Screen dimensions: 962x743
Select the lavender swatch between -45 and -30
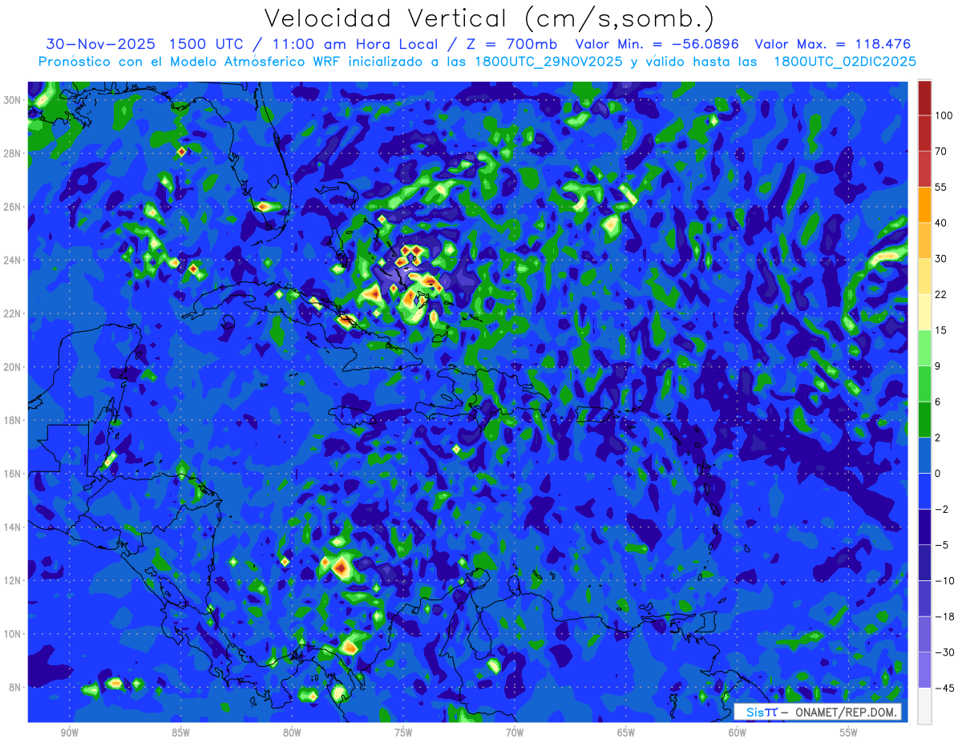click(x=924, y=670)
